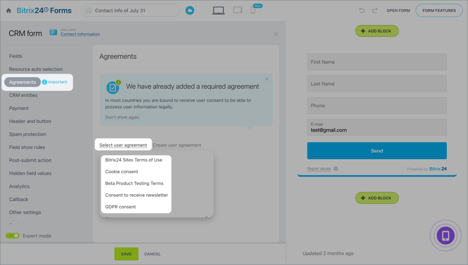Go to CRM entities section

[23, 95]
